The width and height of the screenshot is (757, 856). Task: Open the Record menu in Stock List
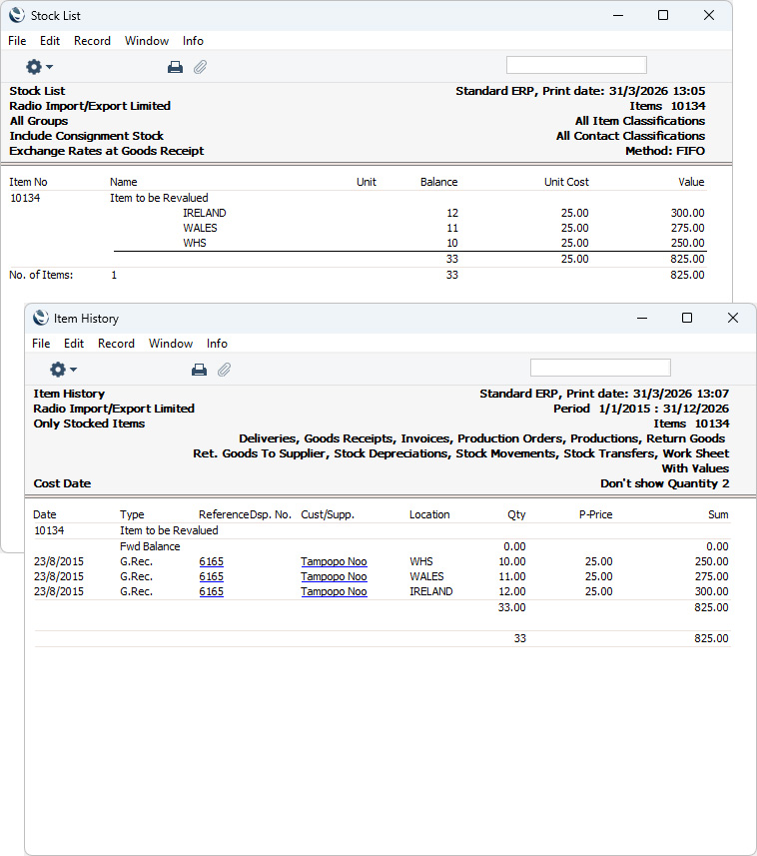coord(92,41)
